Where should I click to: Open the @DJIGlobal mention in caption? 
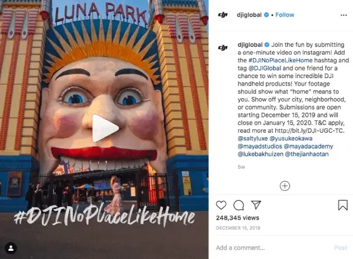tap(265, 68)
